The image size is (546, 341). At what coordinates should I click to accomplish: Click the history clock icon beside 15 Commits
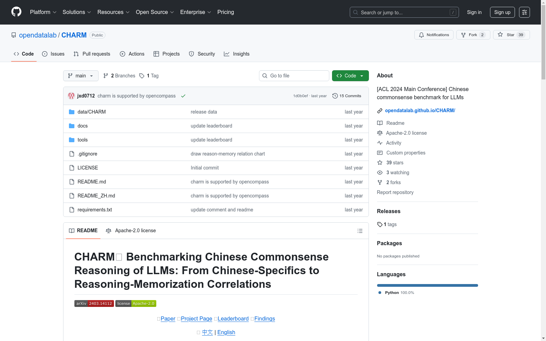(x=335, y=96)
